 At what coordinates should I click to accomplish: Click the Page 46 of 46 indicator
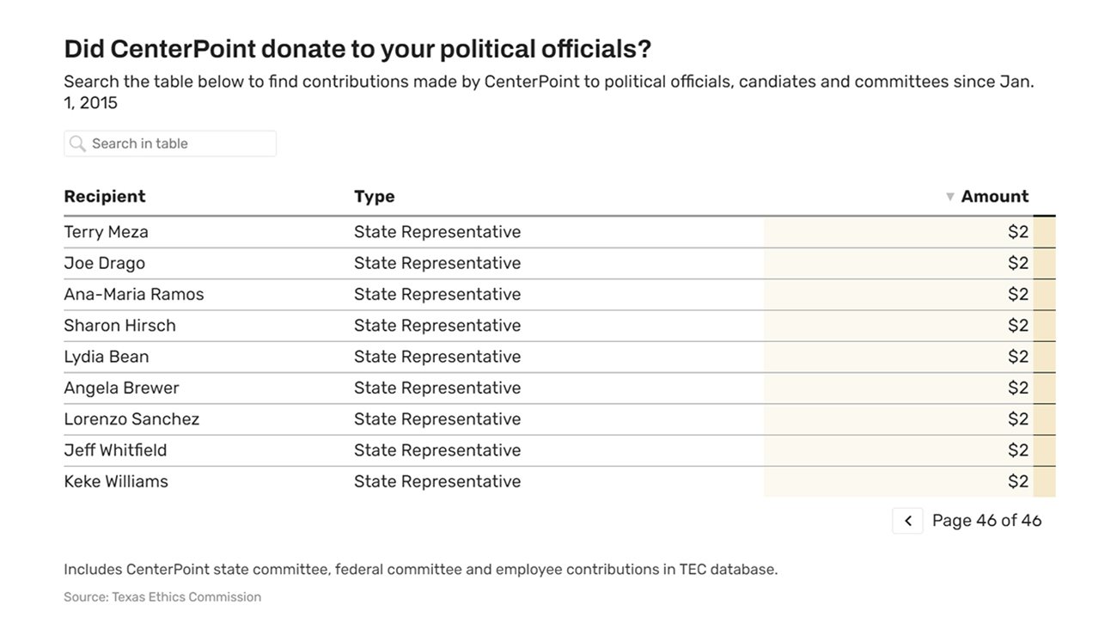(x=986, y=521)
